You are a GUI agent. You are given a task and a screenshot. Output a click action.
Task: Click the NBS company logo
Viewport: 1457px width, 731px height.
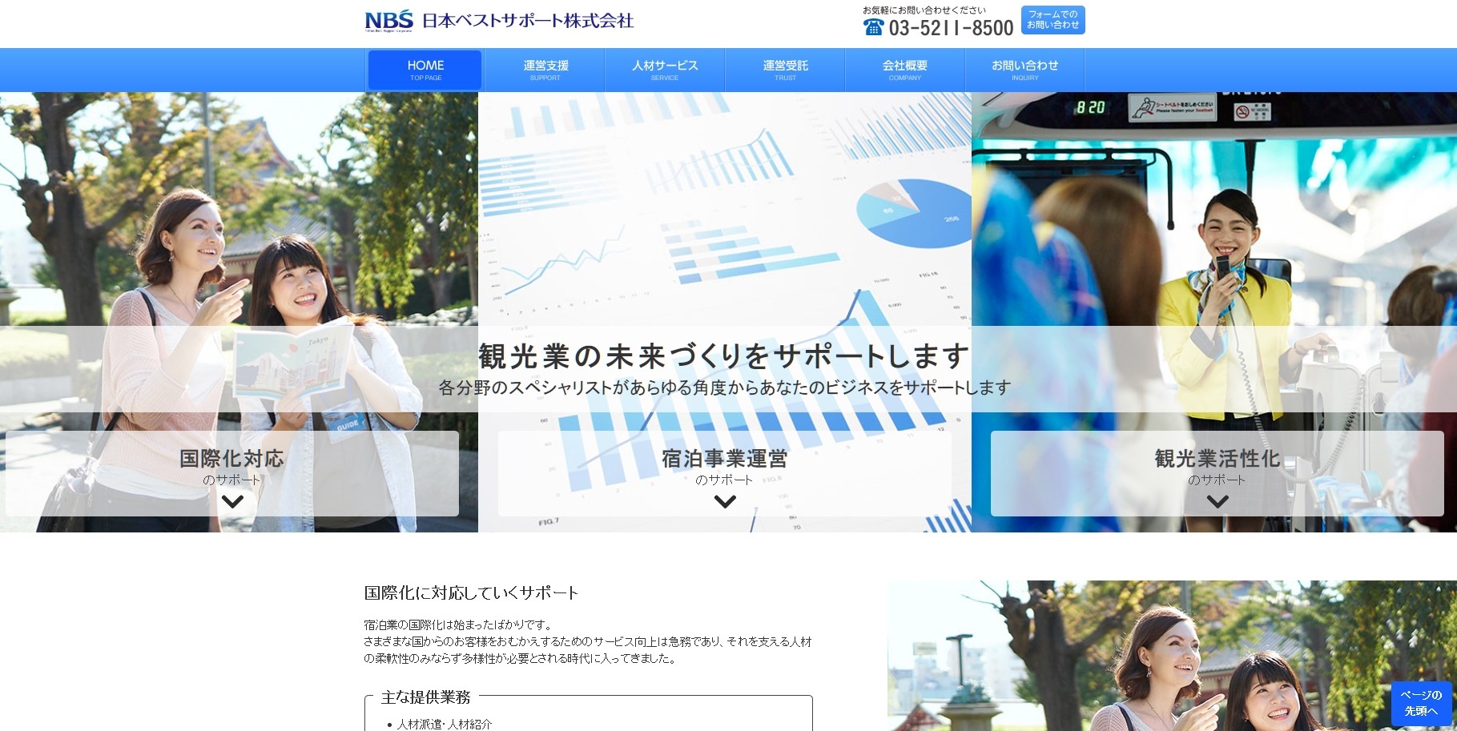(388, 20)
